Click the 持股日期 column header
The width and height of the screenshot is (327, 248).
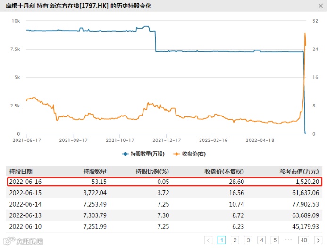pyautogui.click(x=21, y=171)
